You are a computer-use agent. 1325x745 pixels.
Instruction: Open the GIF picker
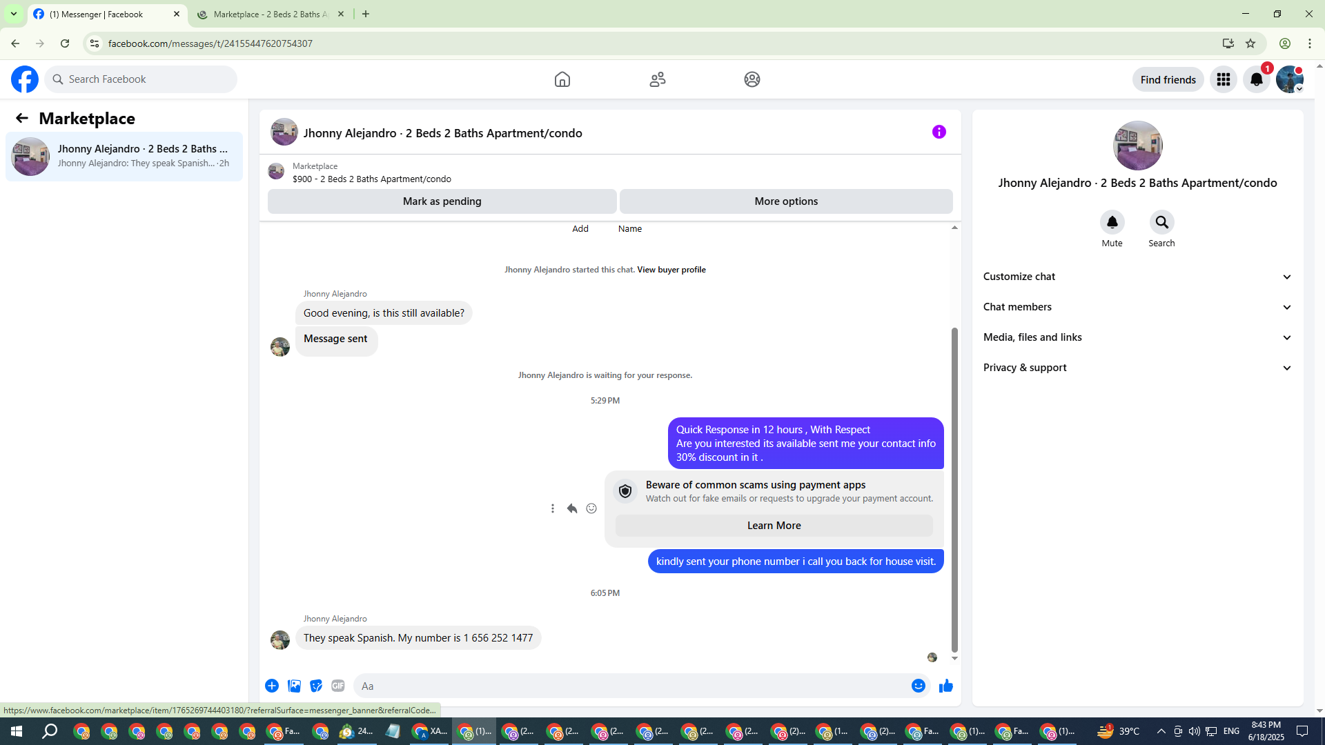(338, 686)
